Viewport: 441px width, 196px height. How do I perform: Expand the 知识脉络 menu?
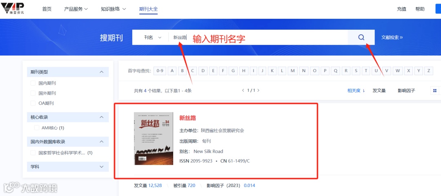coord(114,9)
